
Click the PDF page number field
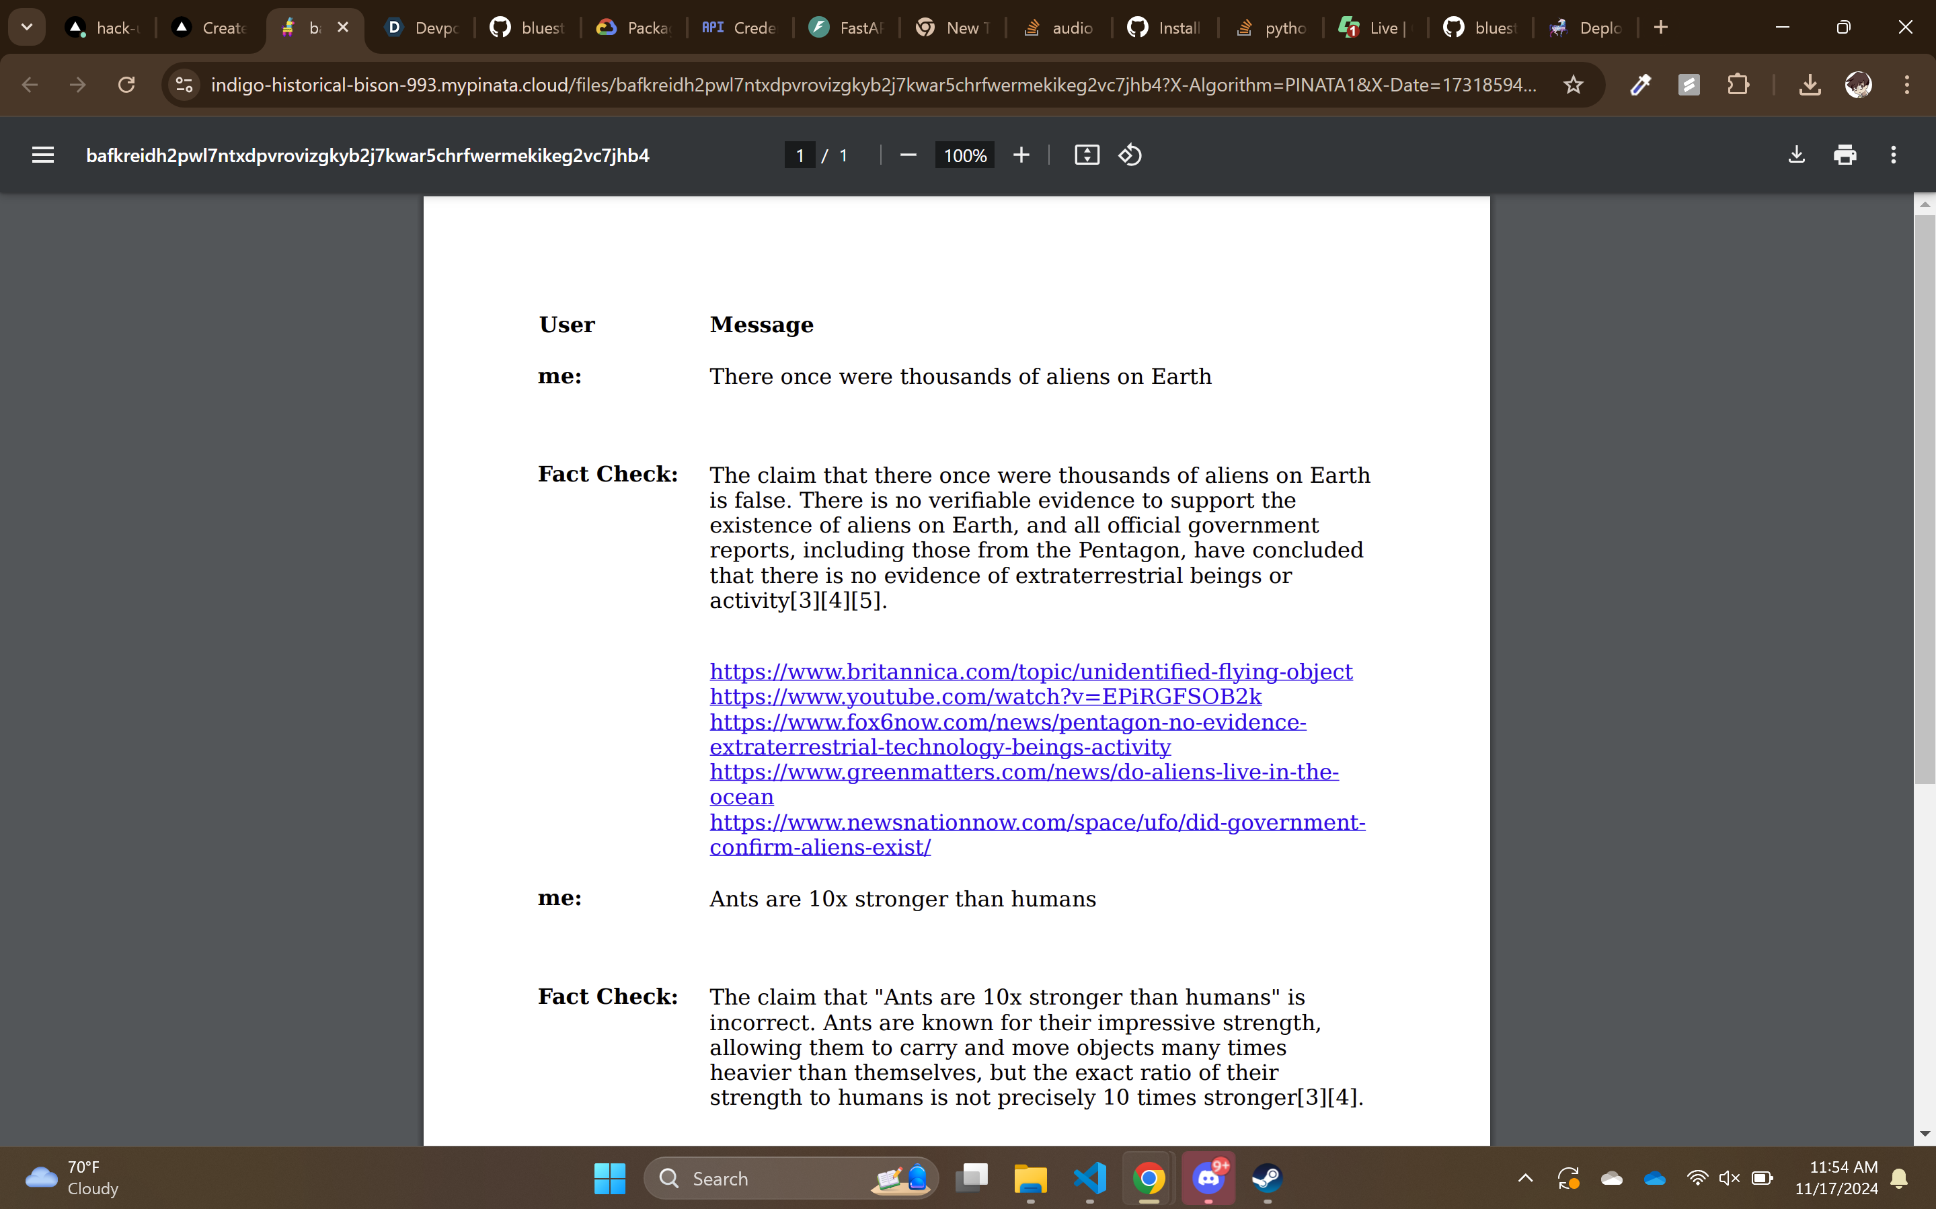tap(800, 155)
